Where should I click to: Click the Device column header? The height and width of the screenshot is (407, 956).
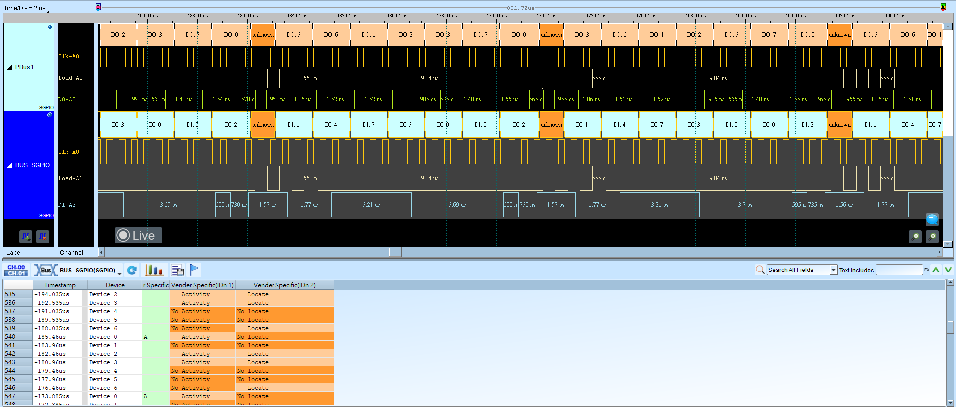(x=115, y=285)
